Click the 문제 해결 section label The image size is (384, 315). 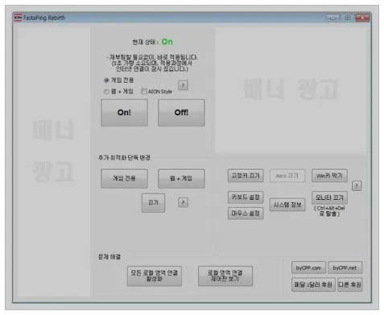tap(109, 257)
